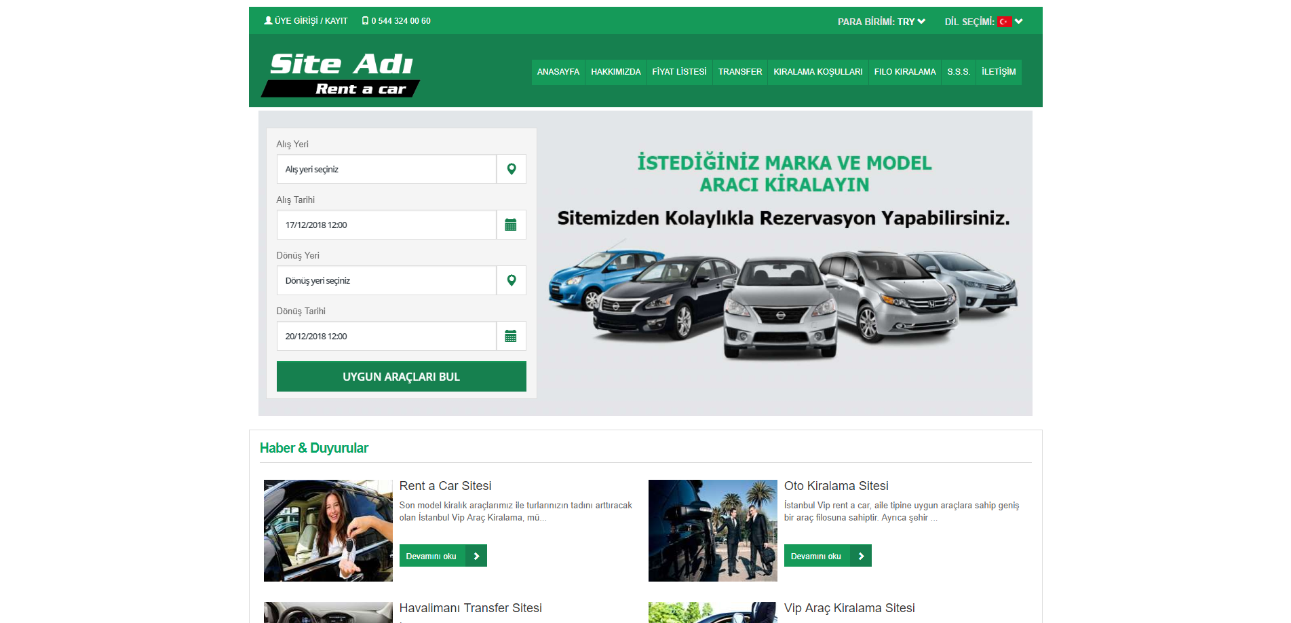Open the Alış yeri seçiniz dropdown
Image resolution: width=1291 pixels, height=623 pixels.
pyautogui.click(x=387, y=169)
